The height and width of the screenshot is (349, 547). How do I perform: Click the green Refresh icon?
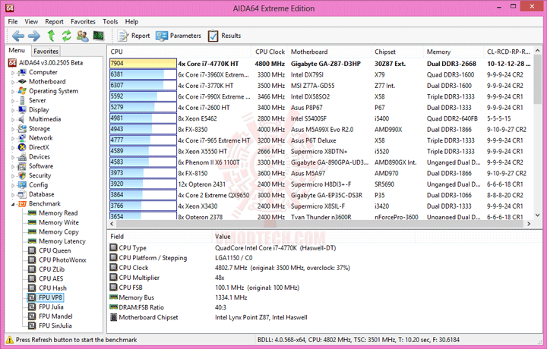(66, 36)
